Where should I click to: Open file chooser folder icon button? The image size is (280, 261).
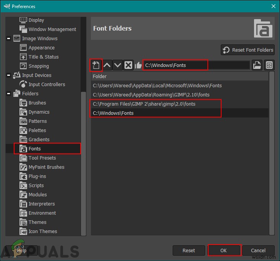point(257,65)
